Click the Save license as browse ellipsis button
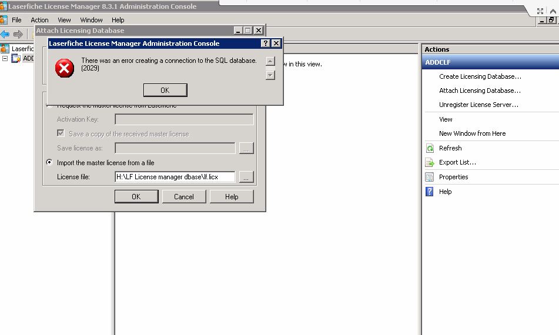 click(x=246, y=148)
